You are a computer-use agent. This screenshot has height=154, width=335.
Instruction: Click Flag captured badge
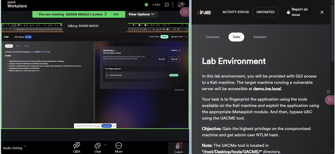click(174, 75)
